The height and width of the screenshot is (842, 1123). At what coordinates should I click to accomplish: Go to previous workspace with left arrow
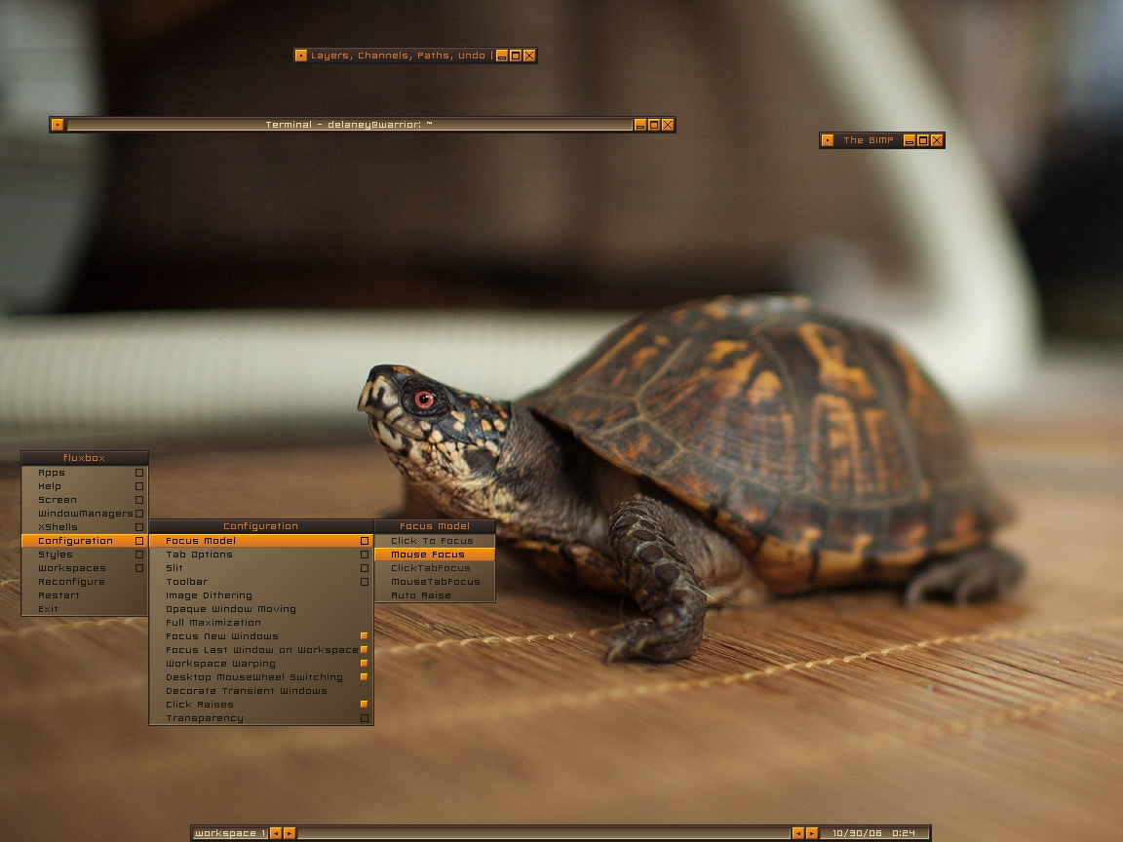coord(276,832)
